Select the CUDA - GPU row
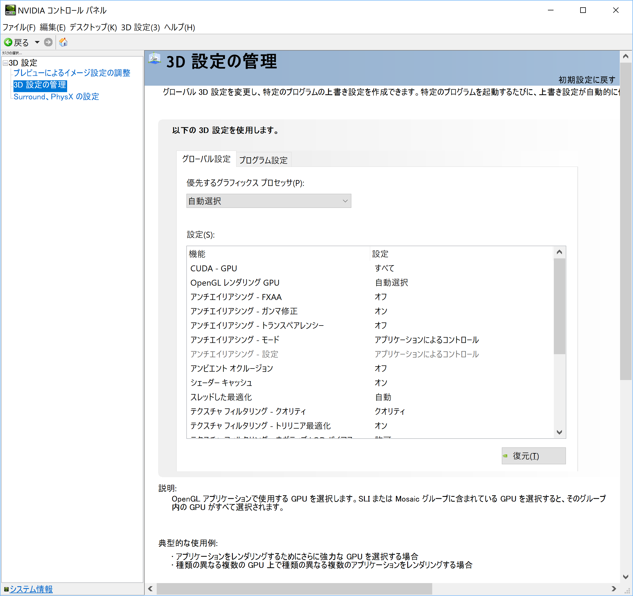The width and height of the screenshot is (633, 596). point(370,269)
